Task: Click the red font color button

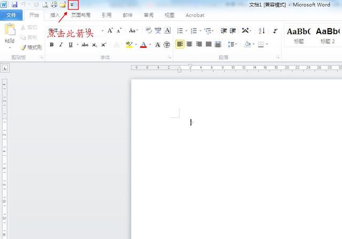Action: (x=143, y=44)
